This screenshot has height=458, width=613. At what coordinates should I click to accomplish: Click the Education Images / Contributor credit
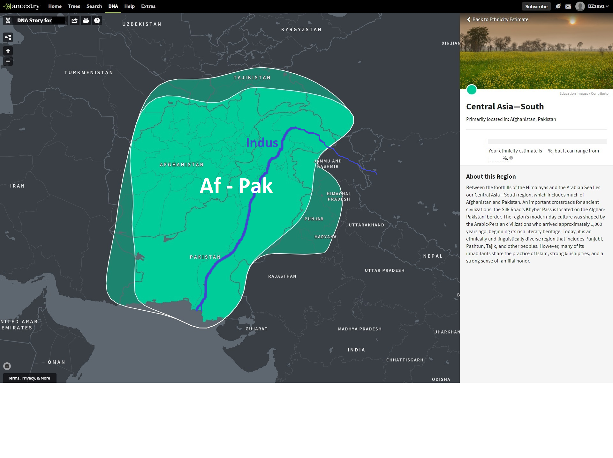click(x=584, y=93)
